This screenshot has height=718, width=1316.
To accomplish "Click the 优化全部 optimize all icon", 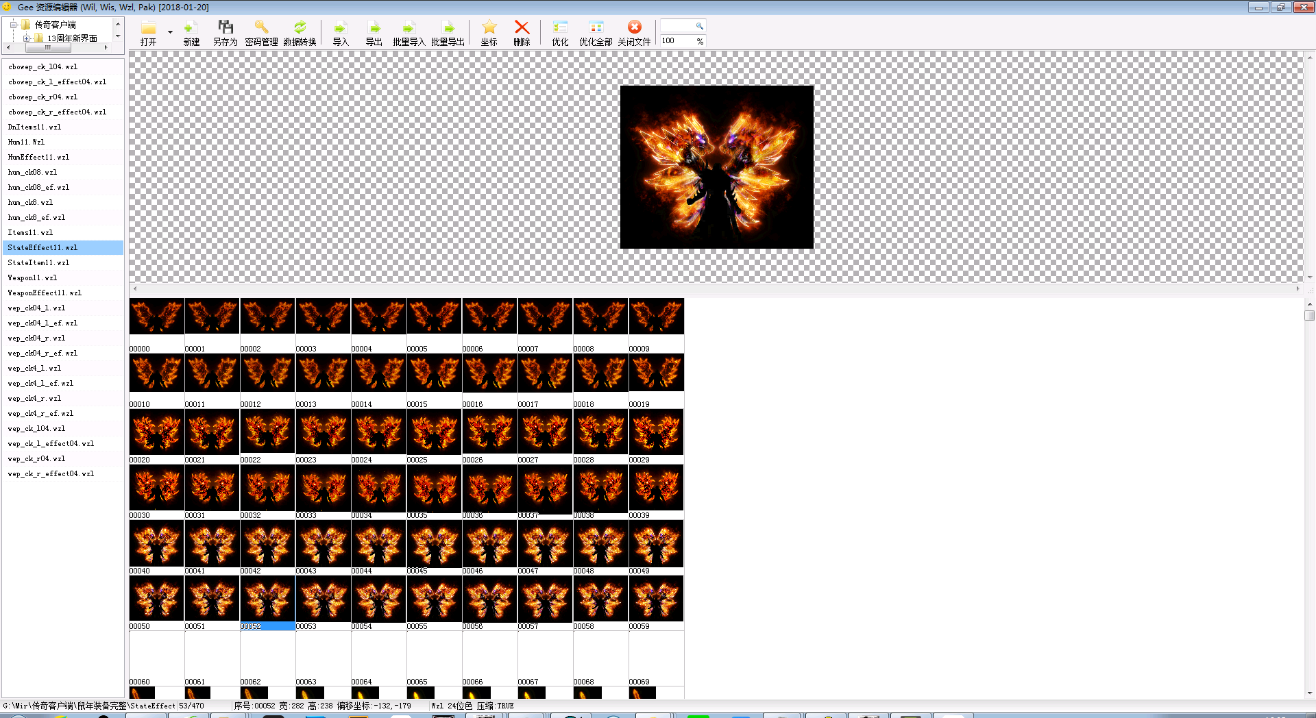I will 596,27.
